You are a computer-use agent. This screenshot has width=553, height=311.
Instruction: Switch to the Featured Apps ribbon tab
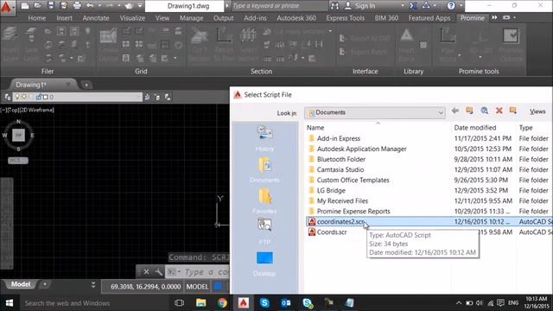click(x=429, y=18)
